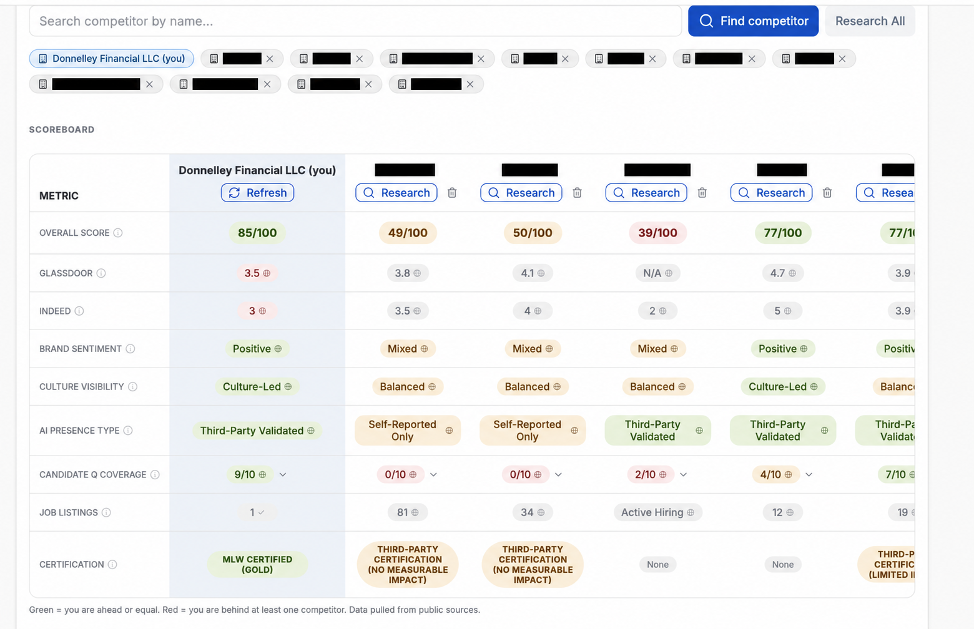Open info icon beside OVERALL SCORE metric
This screenshot has width=974, height=629.
click(x=118, y=233)
